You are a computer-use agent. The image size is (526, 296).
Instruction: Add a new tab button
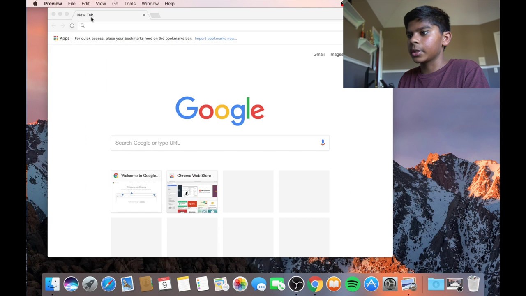[155, 15]
